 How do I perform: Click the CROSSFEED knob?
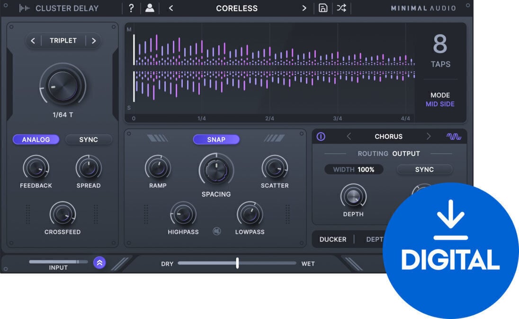point(63,214)
